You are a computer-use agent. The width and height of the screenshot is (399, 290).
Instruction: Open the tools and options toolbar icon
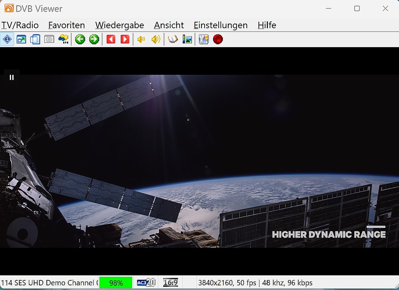[x=204, y=40]
